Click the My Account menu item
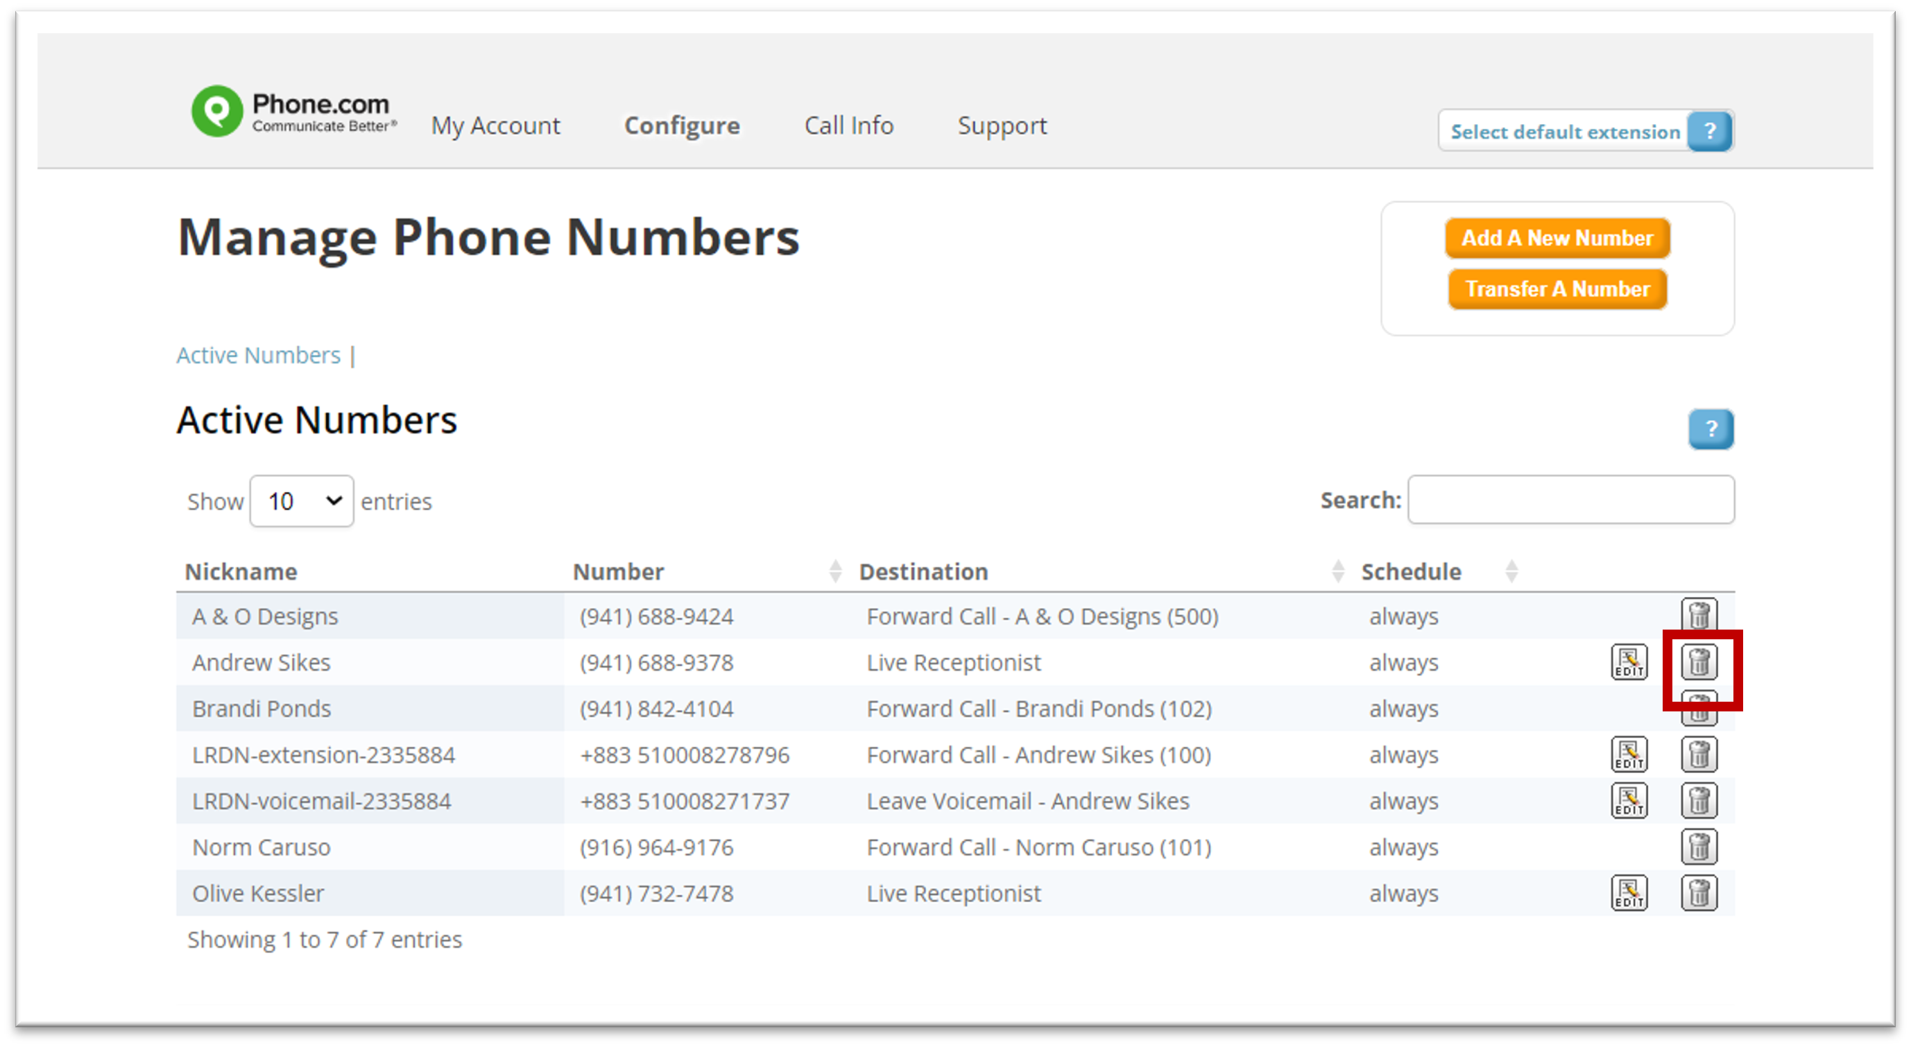 point(497,125)
